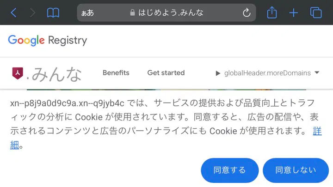The image size is (333, 187).
Task: Click the Google Registry logo
Action: tap(48, 40)
